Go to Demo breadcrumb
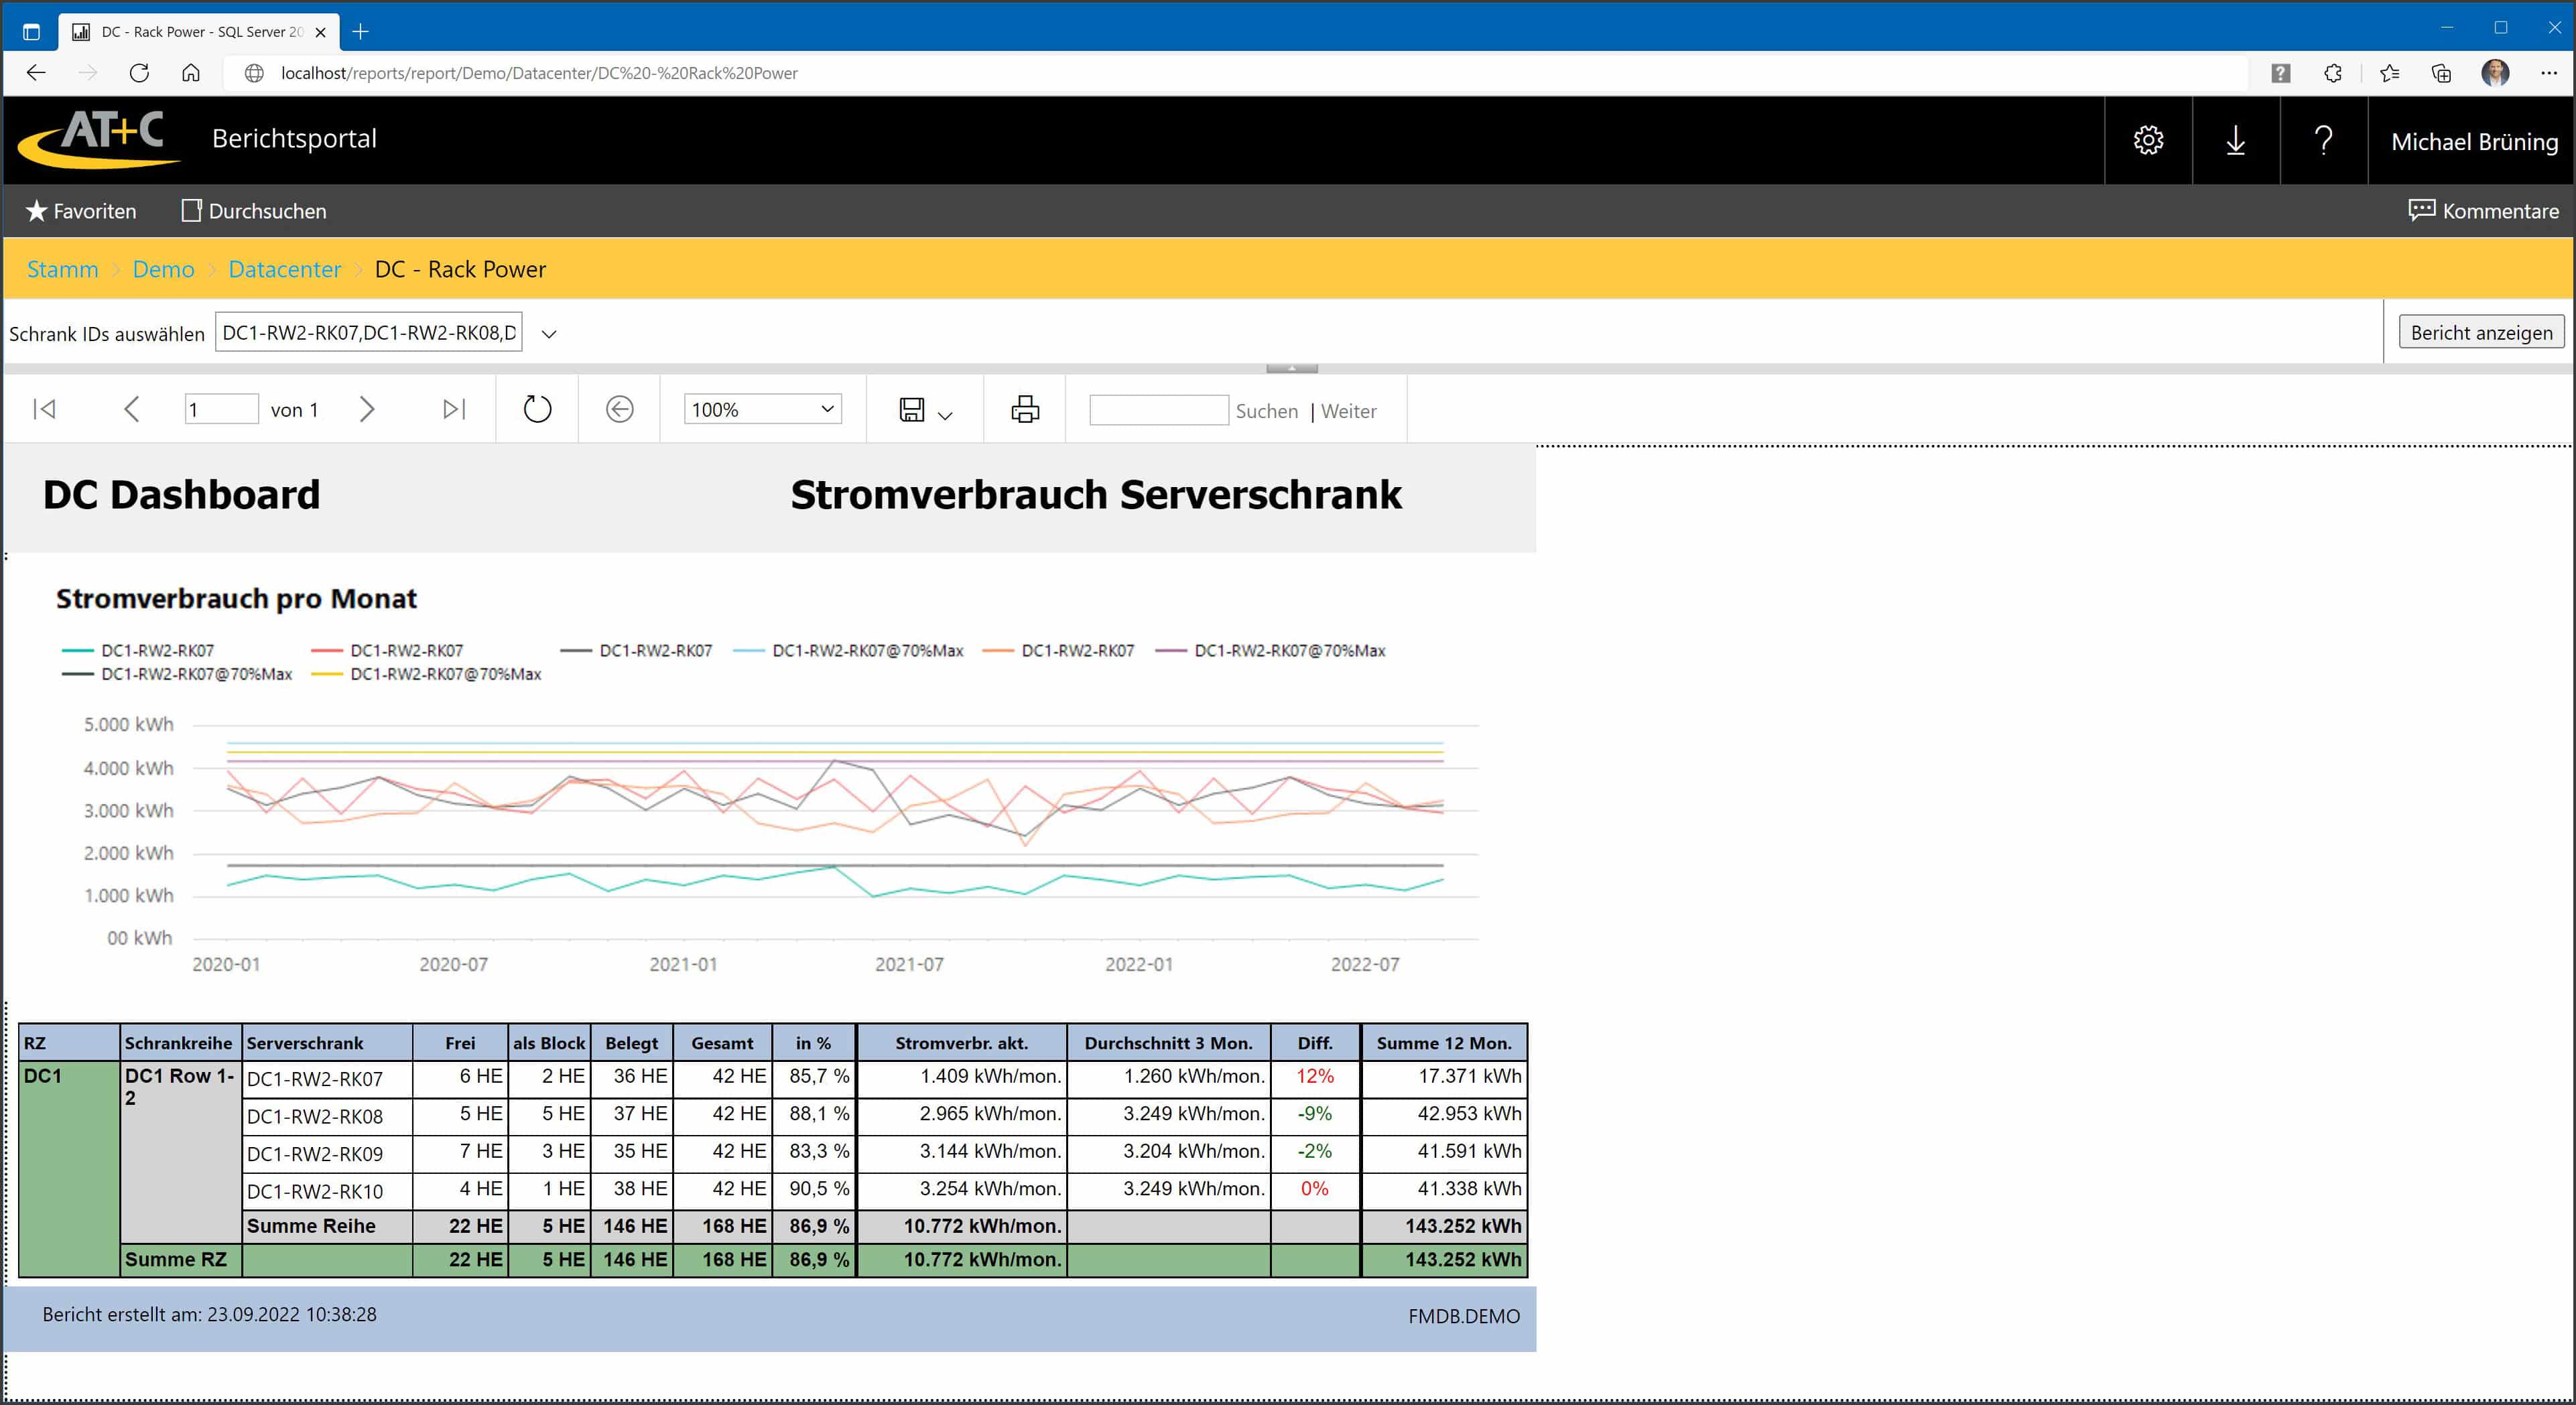2576x1405 pixels. 163,269
